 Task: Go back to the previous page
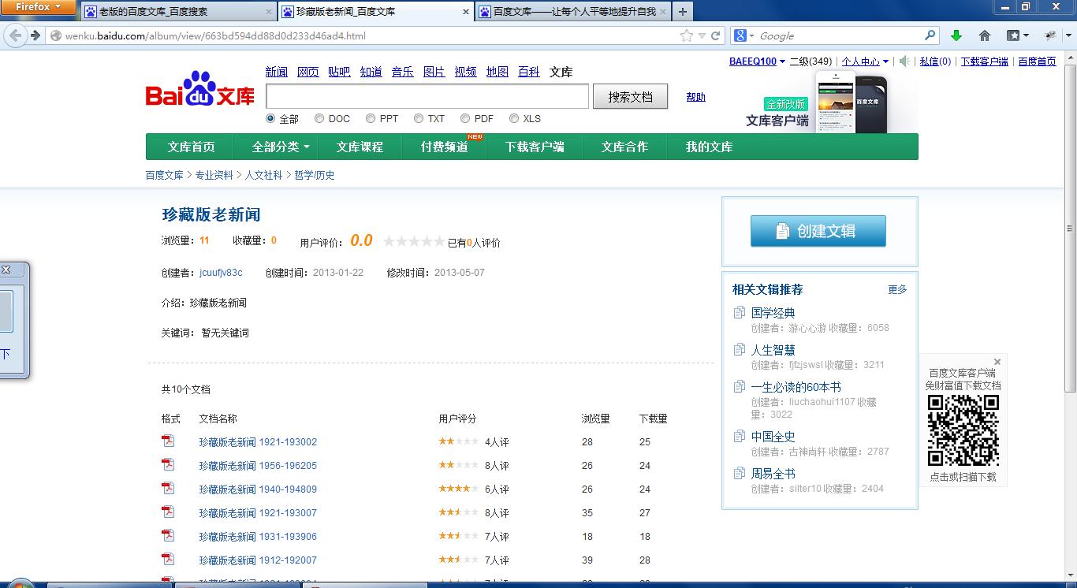(16, 35)
